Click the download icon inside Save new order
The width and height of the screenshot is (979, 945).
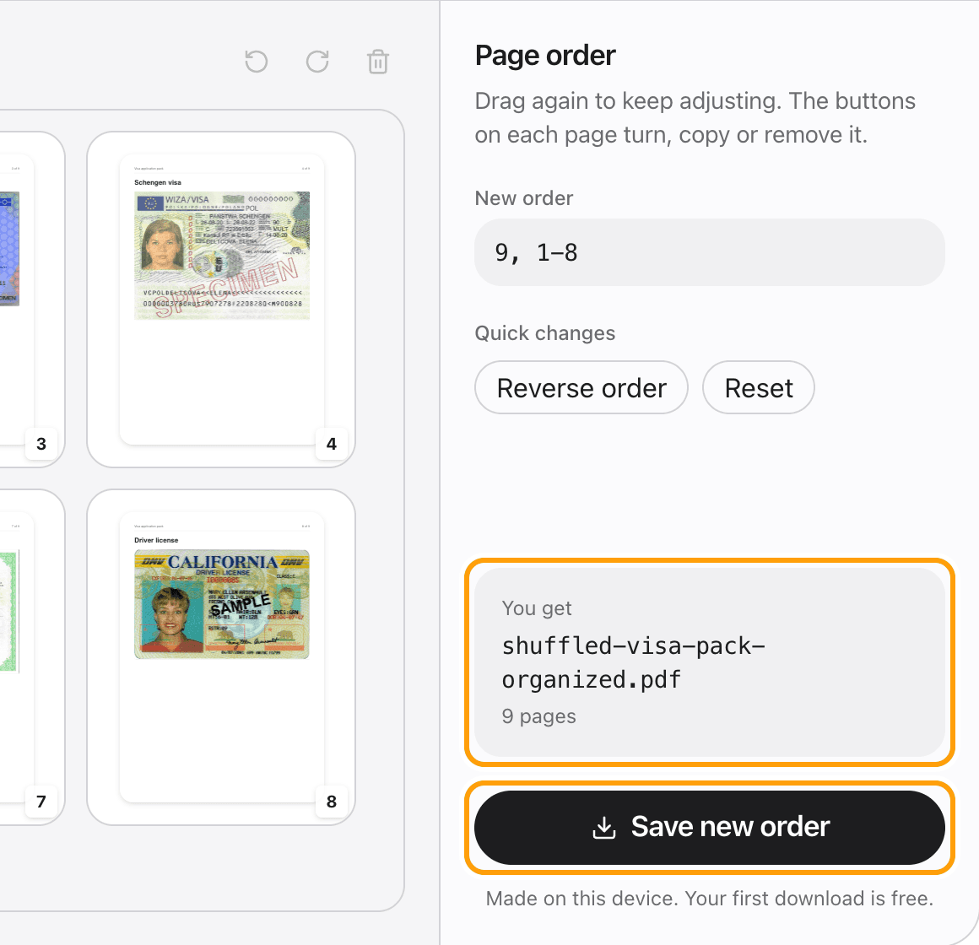point(603,828)
